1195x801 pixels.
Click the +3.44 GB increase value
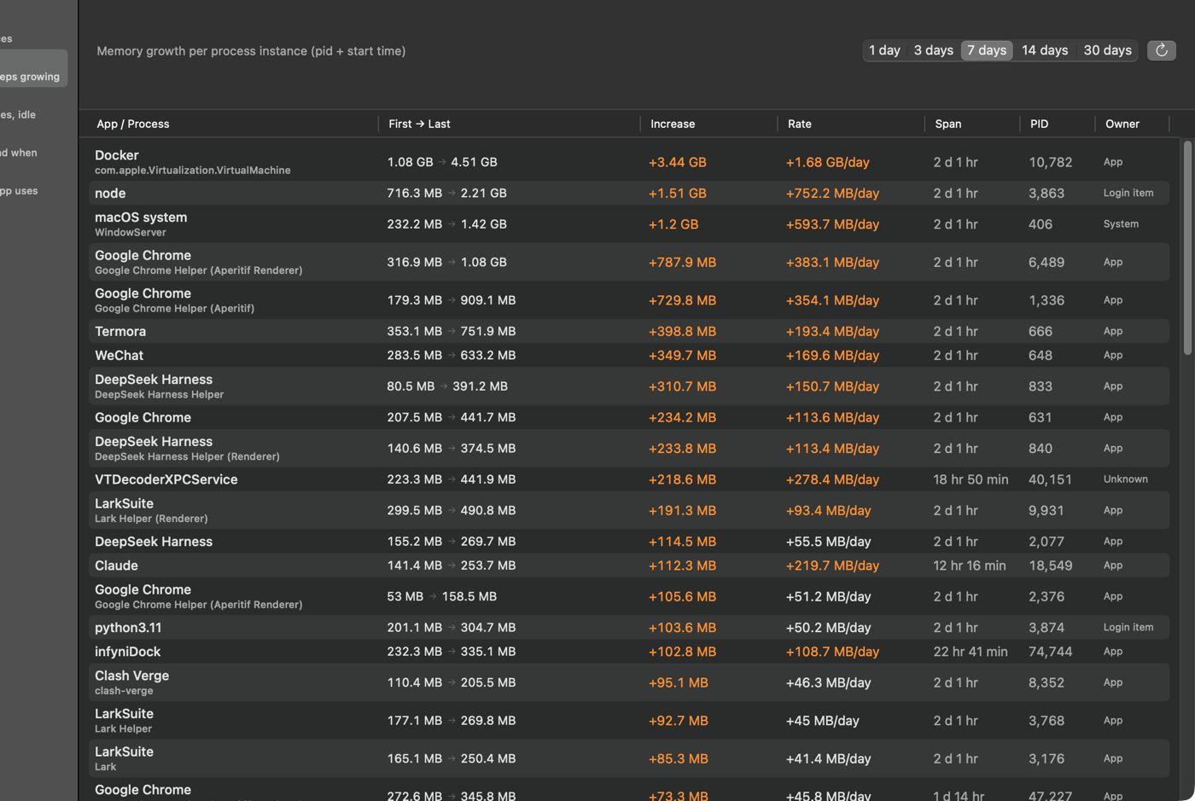(x=677, y=162)
